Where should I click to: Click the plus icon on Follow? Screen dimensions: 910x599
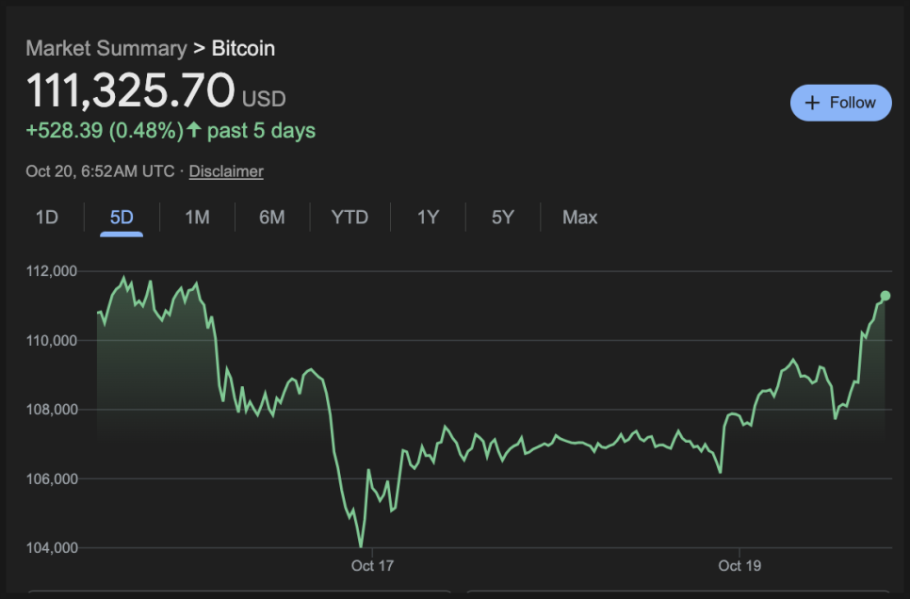pos(812,103)
